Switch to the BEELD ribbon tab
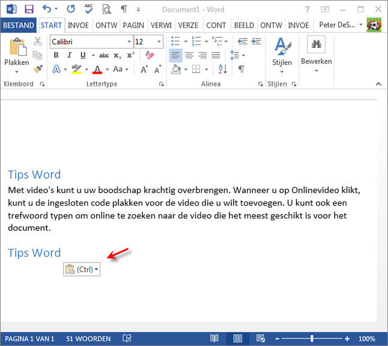This screenshot has width=388, height=346. (244, 25)
